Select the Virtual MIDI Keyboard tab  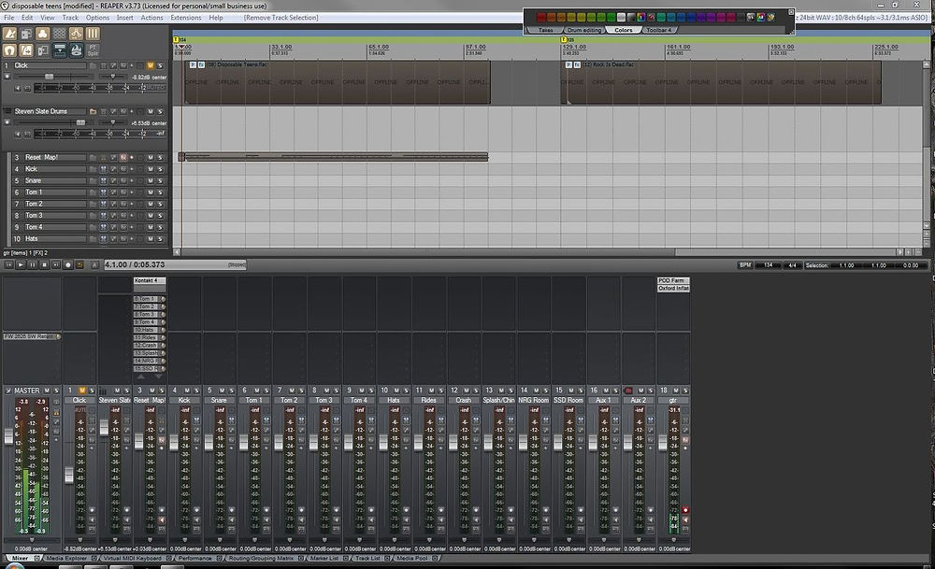tap(133, 559)
